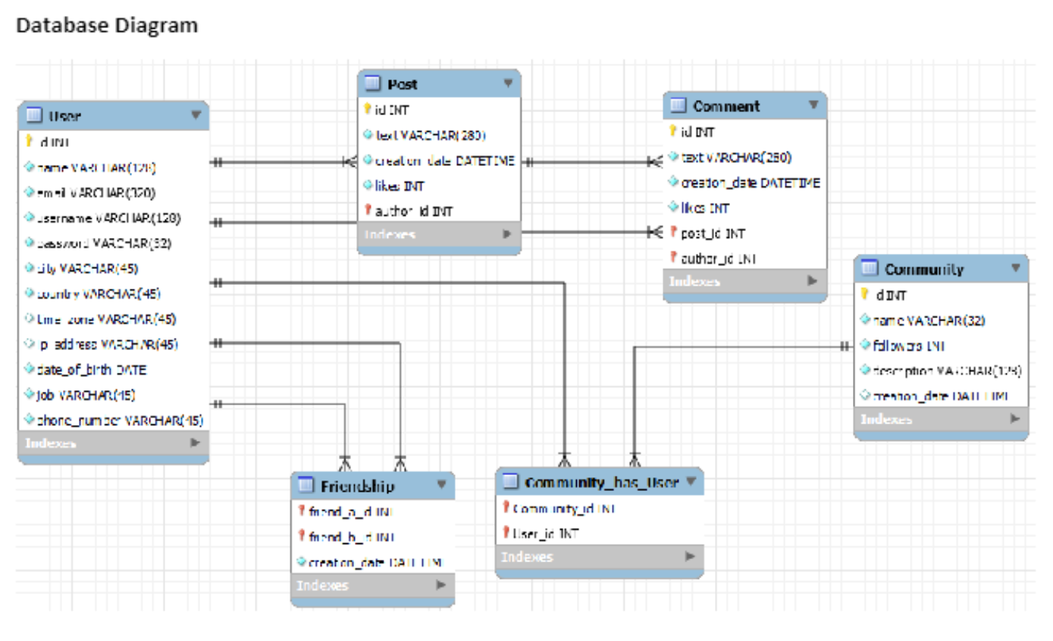Click the primary key icon beside User's id column

coord(30,142)
